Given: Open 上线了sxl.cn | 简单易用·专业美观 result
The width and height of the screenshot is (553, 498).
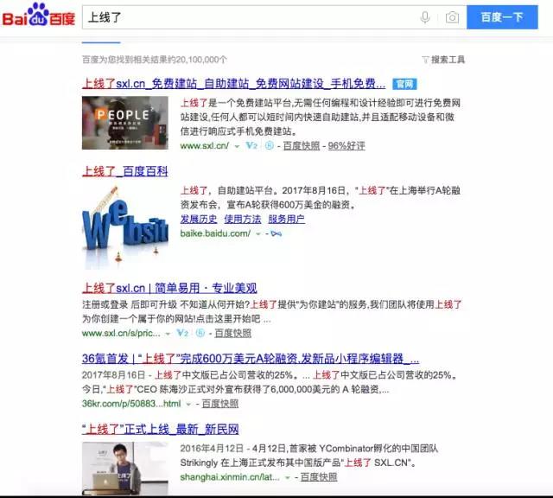Looking at the screenshot, I should click(x=169, y=289).
